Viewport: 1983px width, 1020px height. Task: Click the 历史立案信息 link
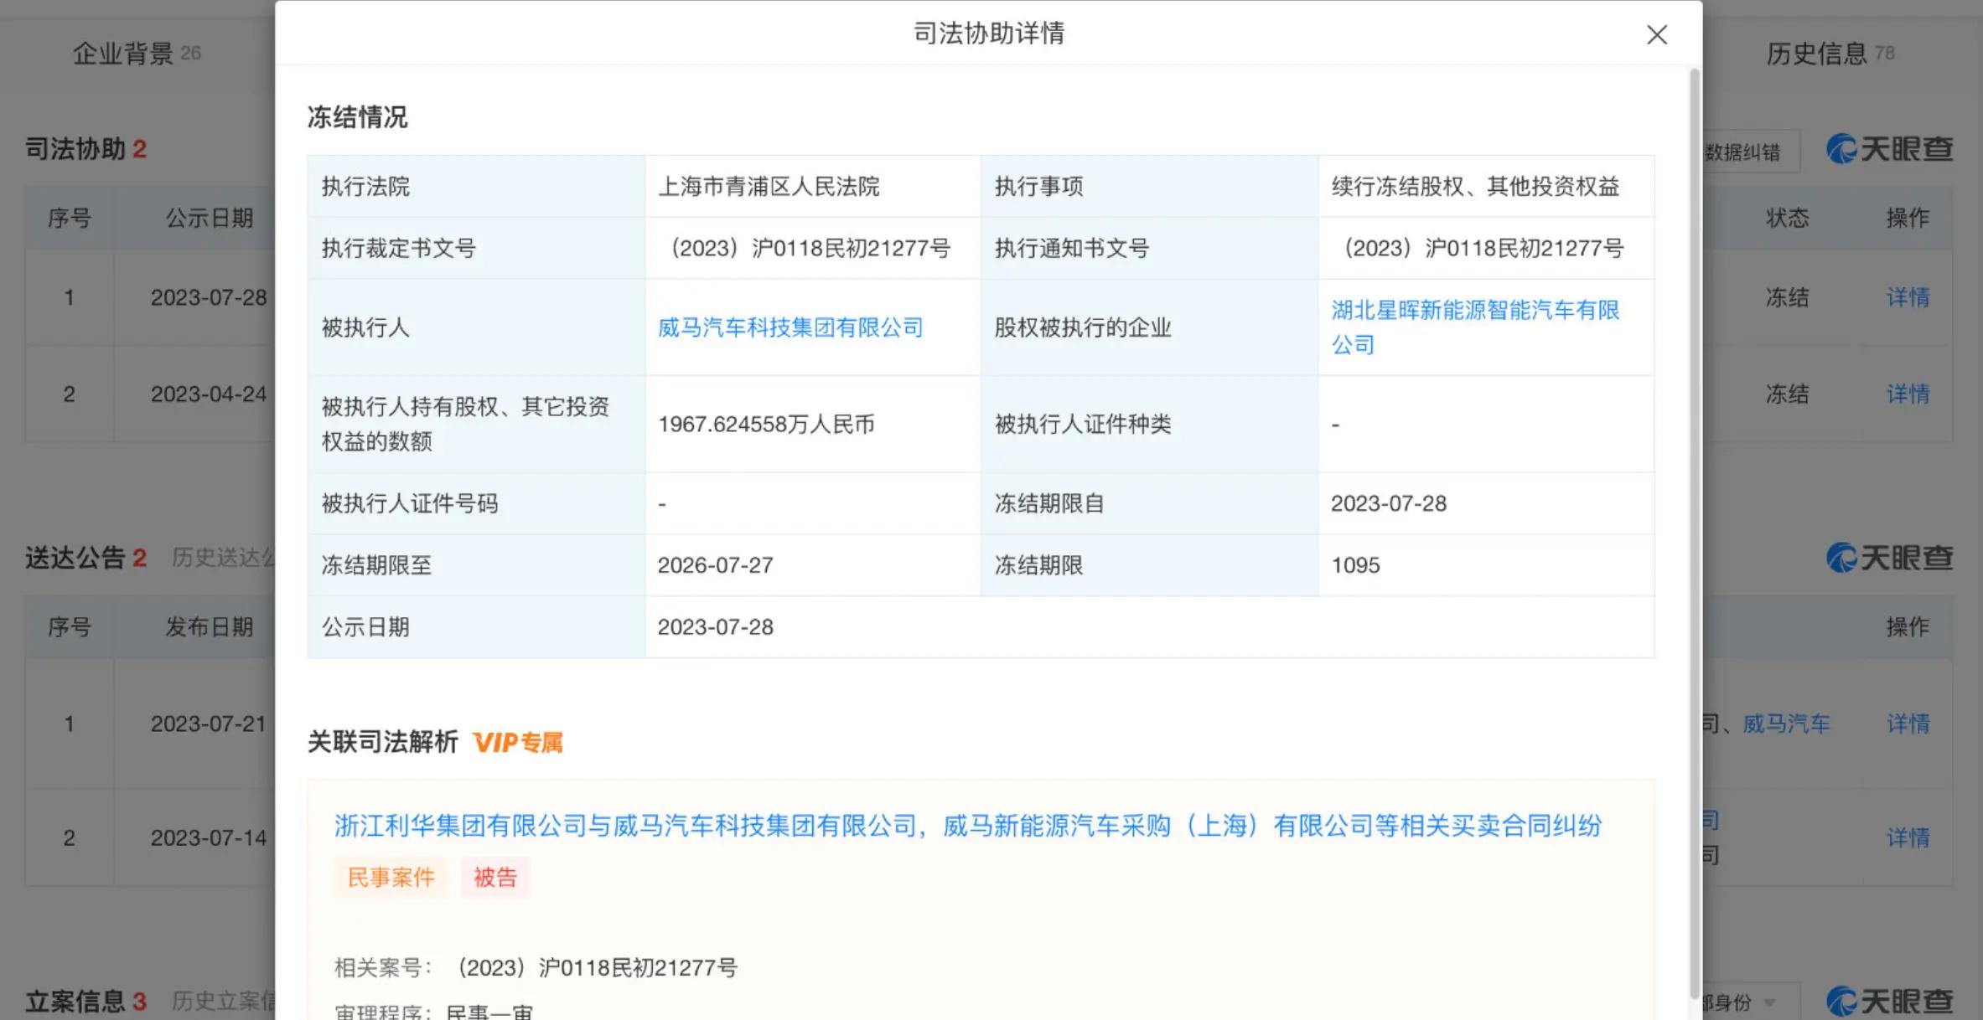coord(223,1001)
